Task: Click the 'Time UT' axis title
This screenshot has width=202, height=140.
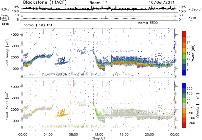Action: click(x=99, y=138)
